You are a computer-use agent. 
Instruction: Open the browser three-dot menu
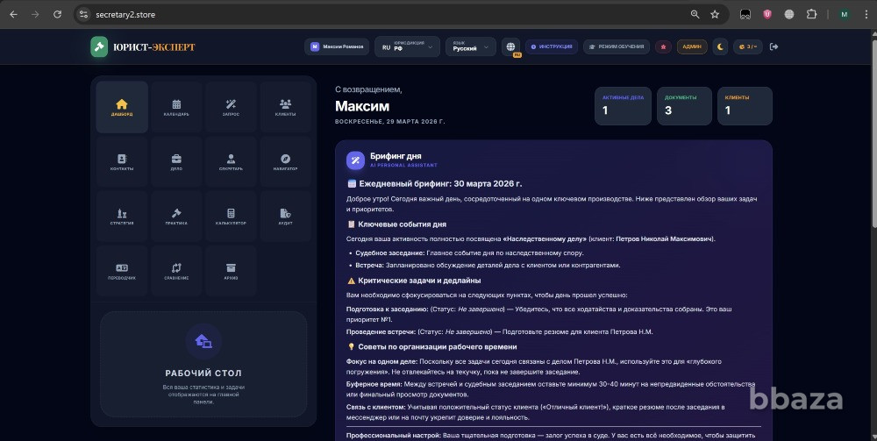coord(866,15)
